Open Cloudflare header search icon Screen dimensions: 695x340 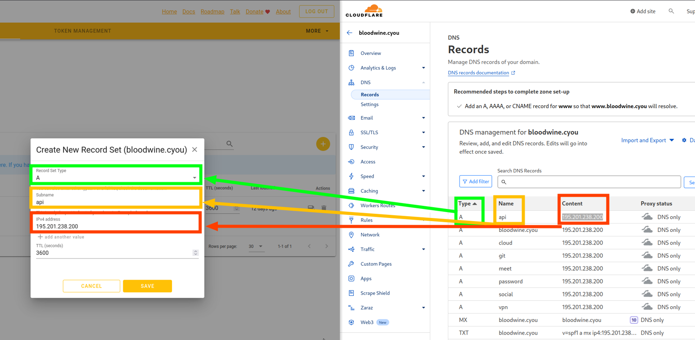tap(671, 11)
